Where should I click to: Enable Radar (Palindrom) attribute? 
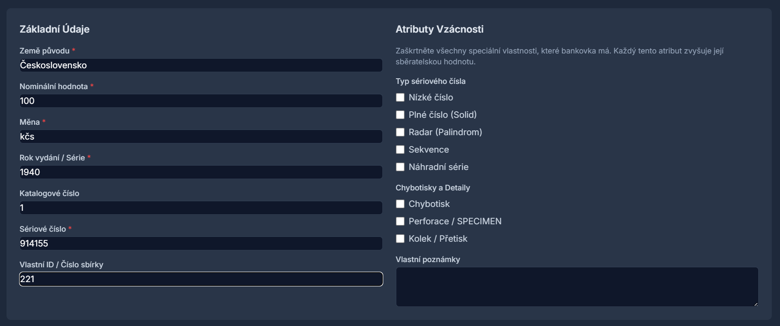click(400, 133)
